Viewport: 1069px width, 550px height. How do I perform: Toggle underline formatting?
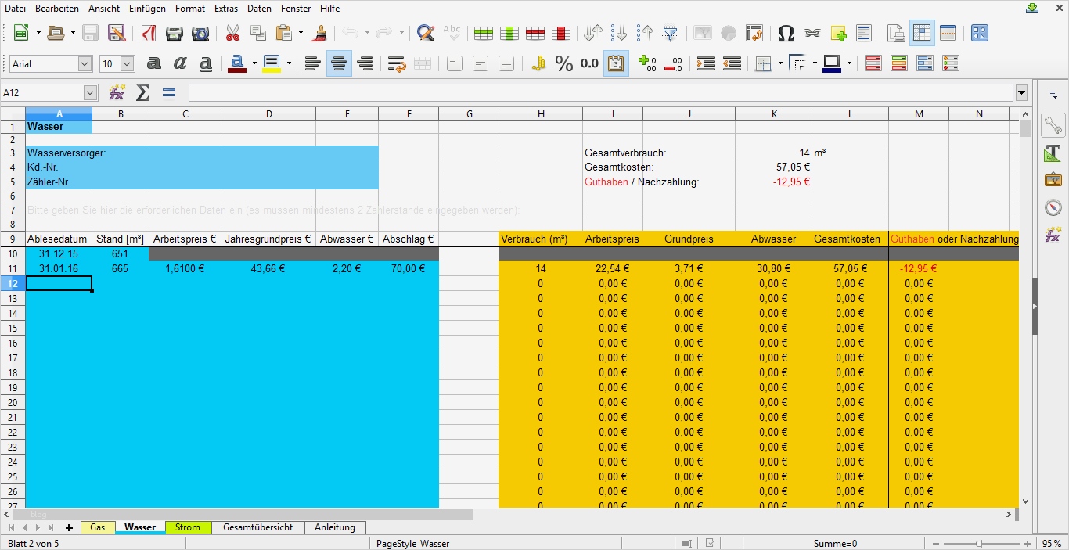coord(206,63)
